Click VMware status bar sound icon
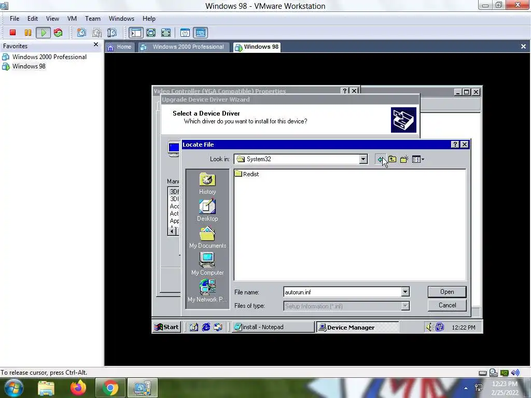Screen dimensions: 531x398 coord(515,373)
